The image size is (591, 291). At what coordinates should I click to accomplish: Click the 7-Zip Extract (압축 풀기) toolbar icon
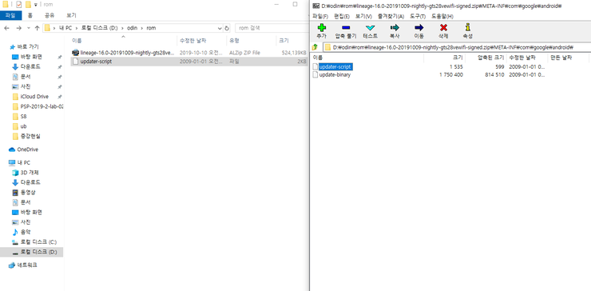coord(346,28)
